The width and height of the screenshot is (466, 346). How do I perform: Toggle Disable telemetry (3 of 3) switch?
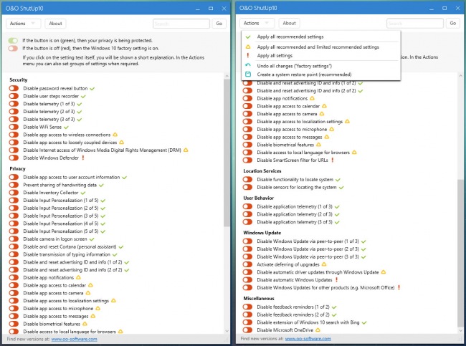14,119
